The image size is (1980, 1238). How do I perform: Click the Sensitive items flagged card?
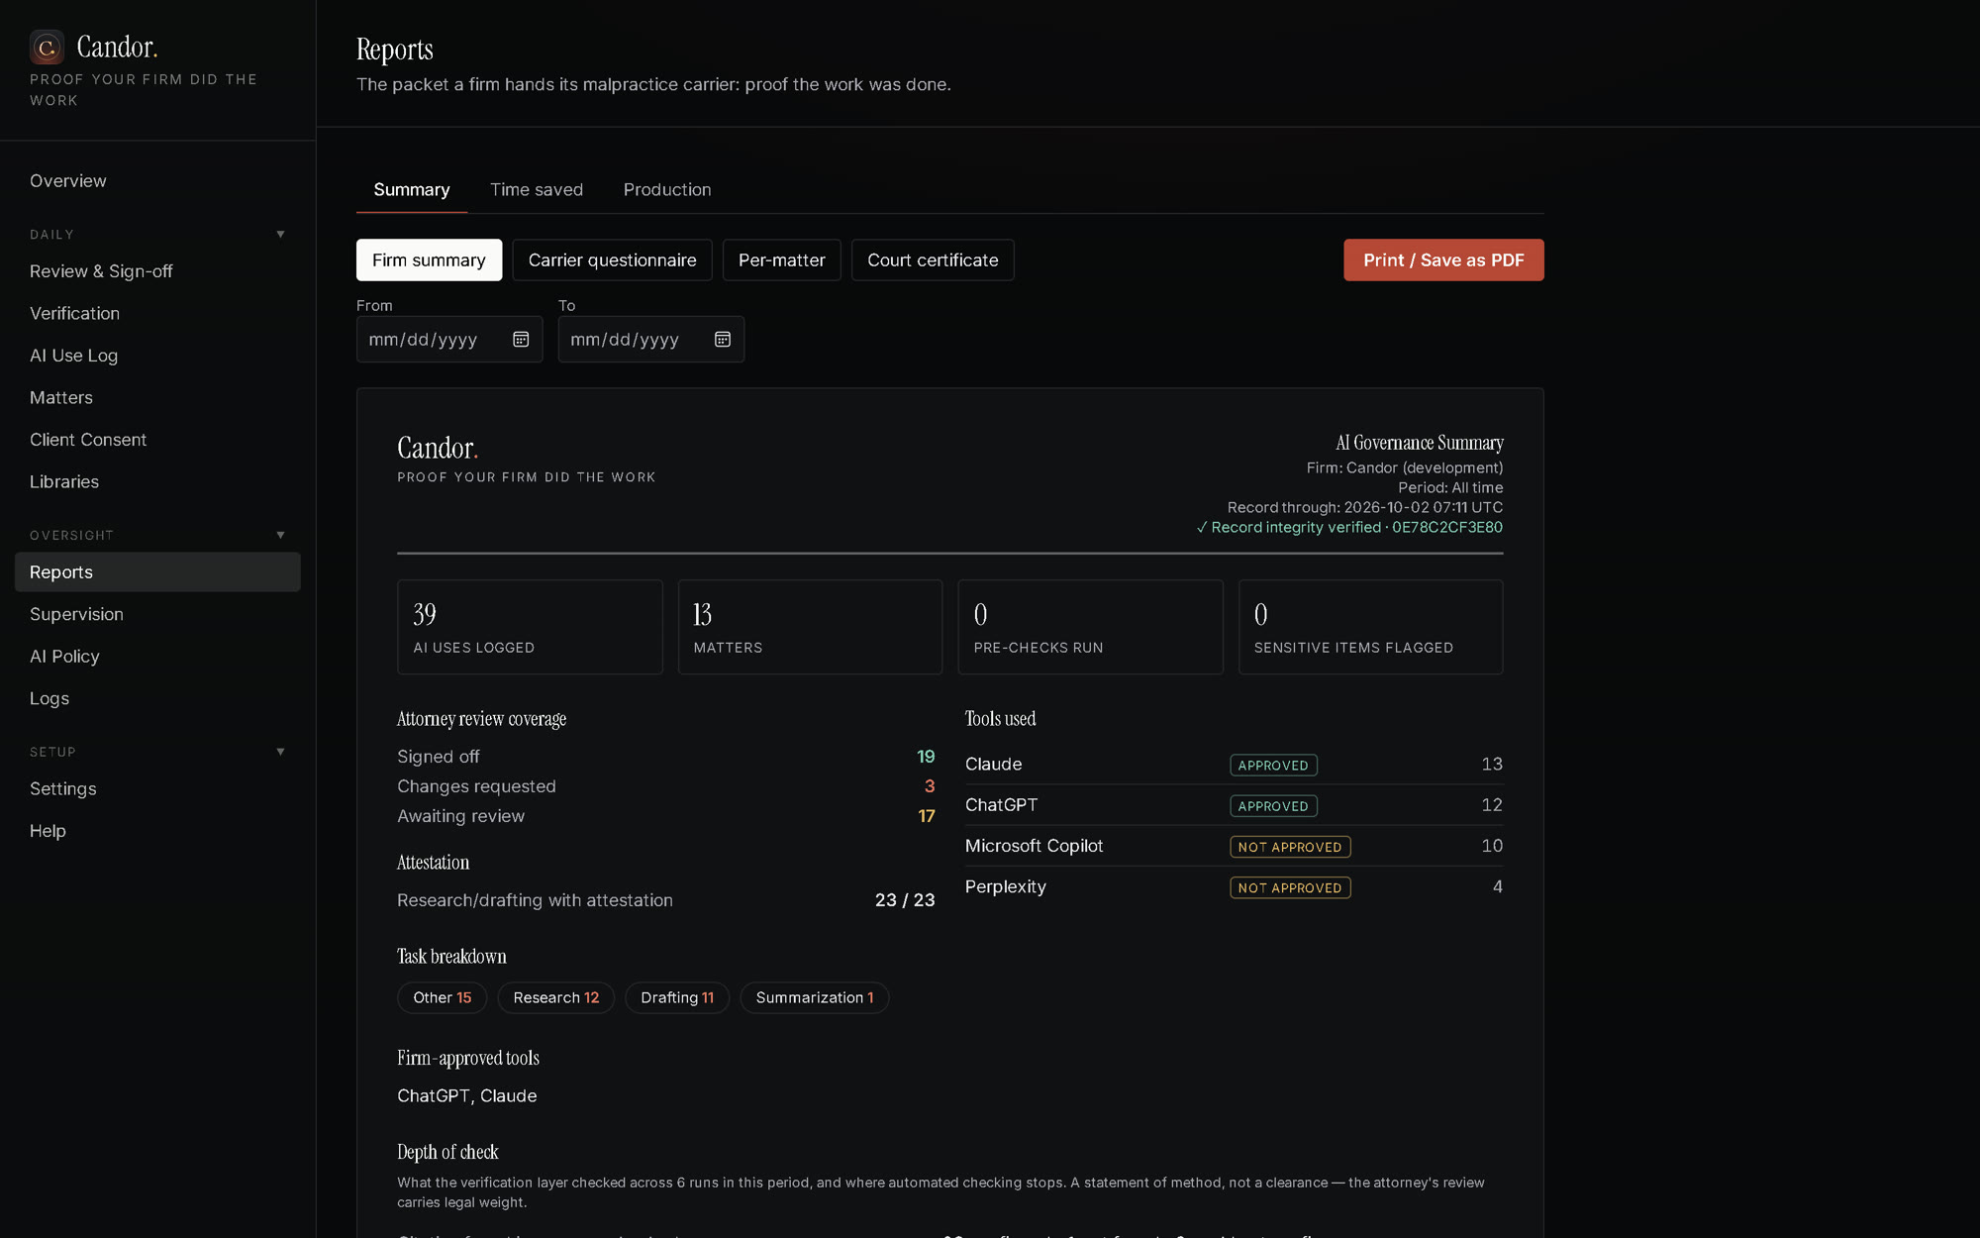coord(1371,627)
